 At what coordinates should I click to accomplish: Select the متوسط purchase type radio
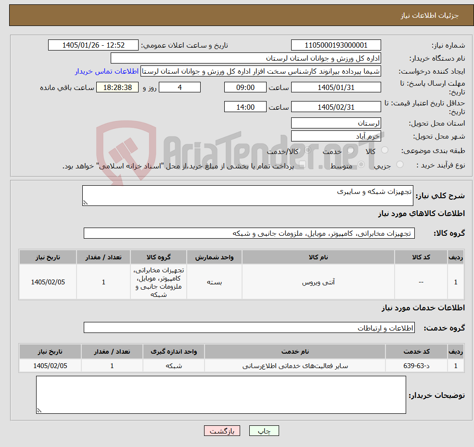pyautogui.click(x=361, y=165)
